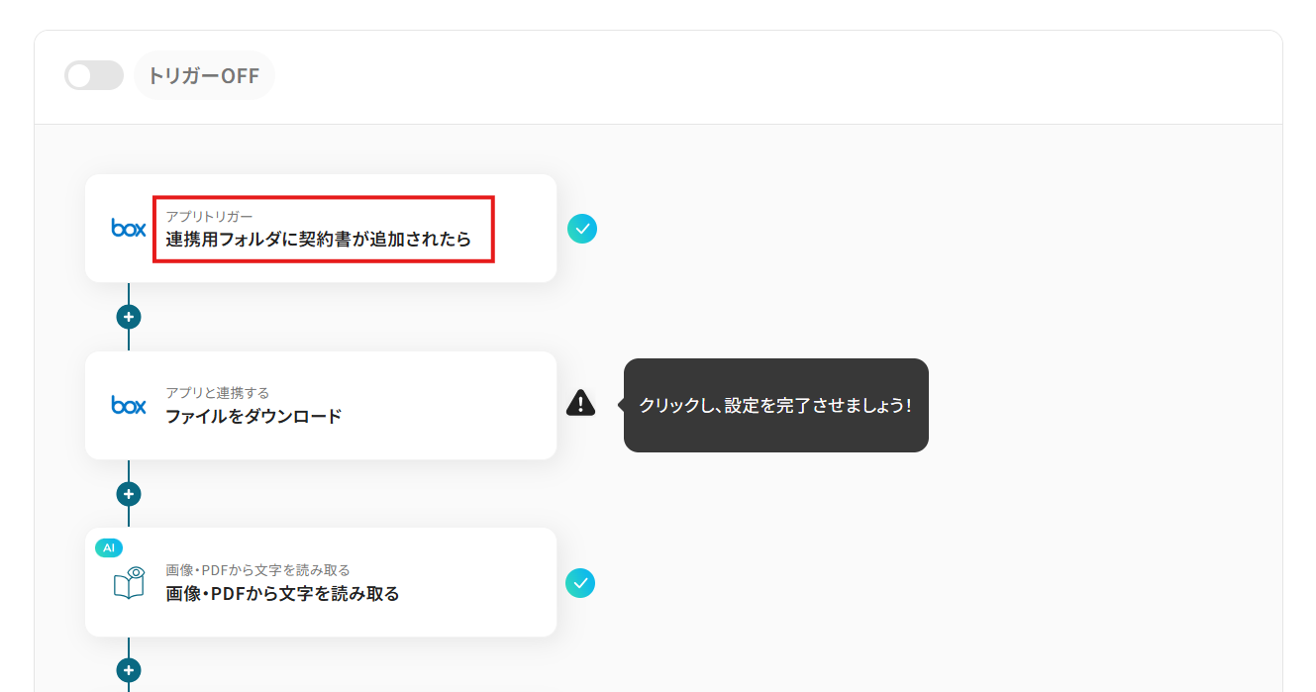Click the Box logo in the app trigger card
The width and height of the screenshot is (1316, 692).
pos(129,229)
